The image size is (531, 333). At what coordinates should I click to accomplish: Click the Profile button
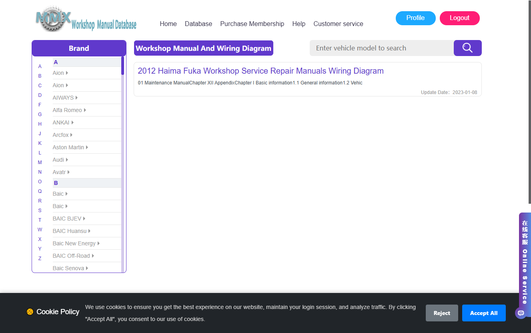pyautogui.click(x=416, y=18)
